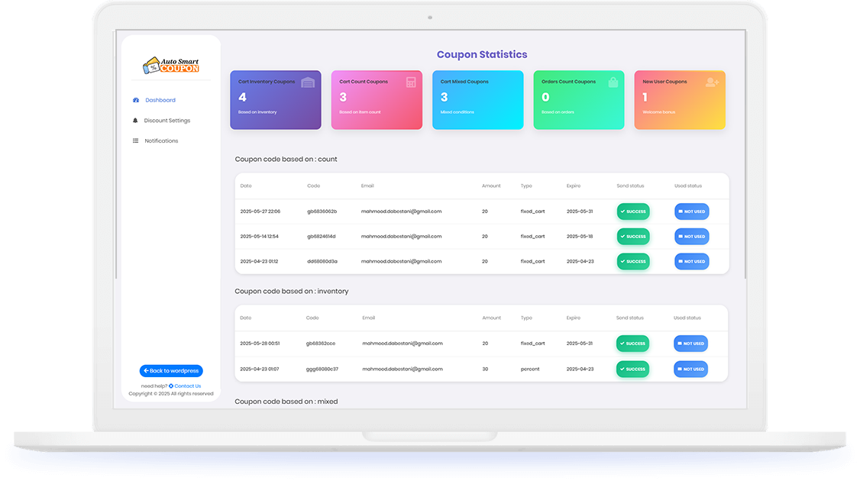Click expire date 2025-05-18
This screenshot has height=481, width=860.
tap(579, 237)
